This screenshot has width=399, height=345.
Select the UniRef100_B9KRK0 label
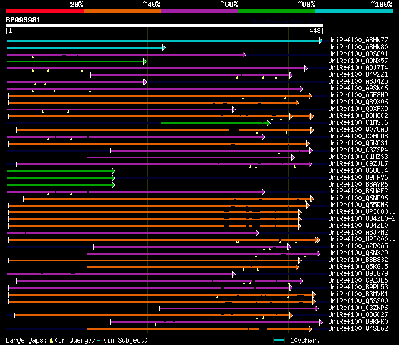pos(358,322)
